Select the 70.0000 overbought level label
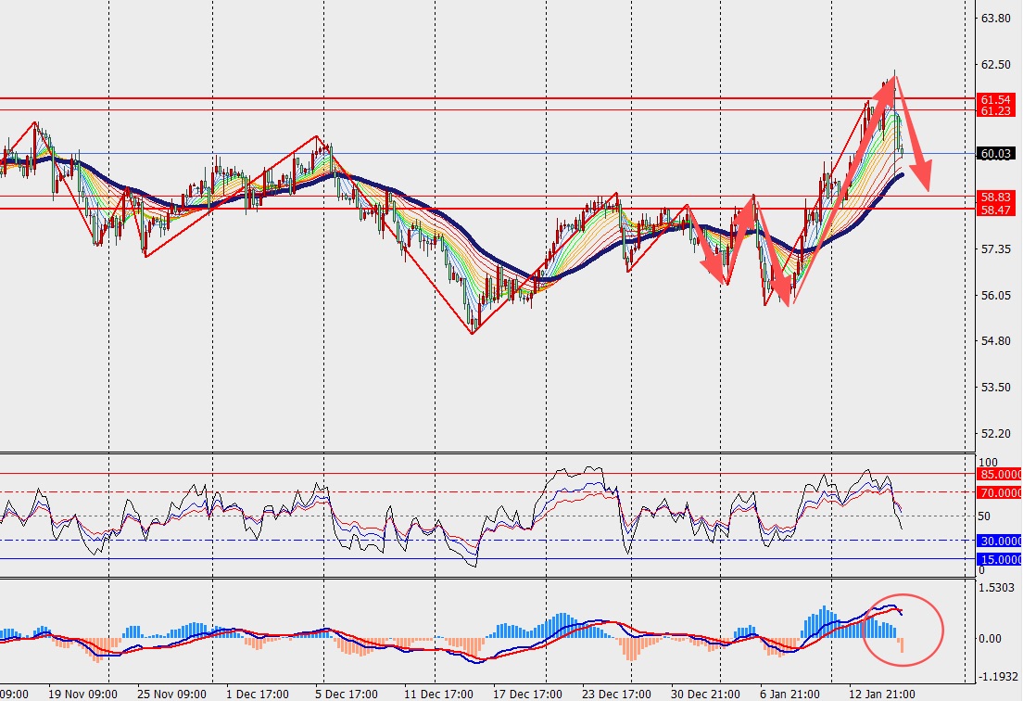The height and width of the screenshot is (701, 1023). pyautogui.click(x=1000, y=493)
